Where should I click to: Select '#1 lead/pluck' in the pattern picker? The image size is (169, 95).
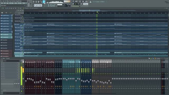6,35
